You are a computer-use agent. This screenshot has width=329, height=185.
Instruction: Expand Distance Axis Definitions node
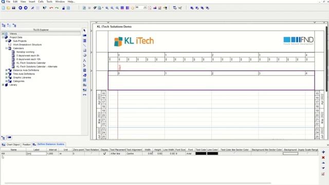click(7, 70)
